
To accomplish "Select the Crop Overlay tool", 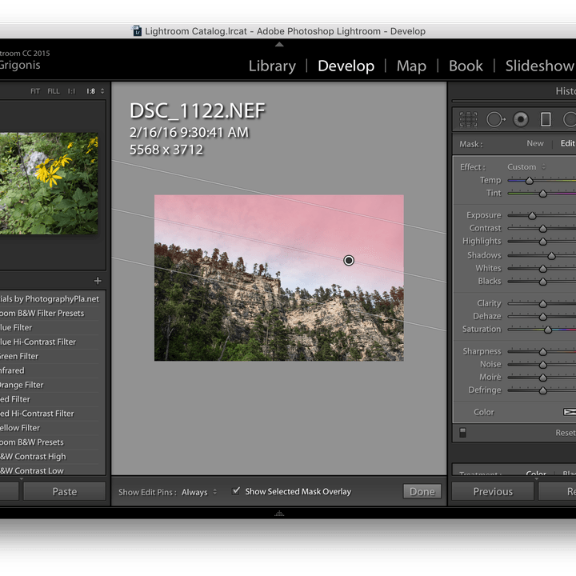I will pyautogui.click(x=468, y=119).
